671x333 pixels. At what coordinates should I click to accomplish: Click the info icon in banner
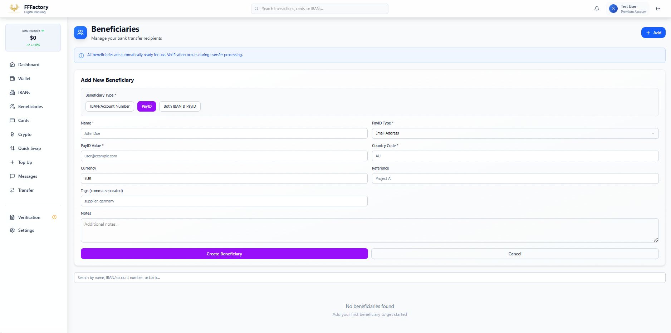click(x=81, y=55)
